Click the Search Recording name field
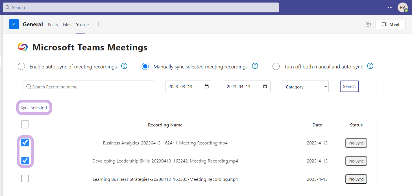412x196 pixels. point(90,87)
